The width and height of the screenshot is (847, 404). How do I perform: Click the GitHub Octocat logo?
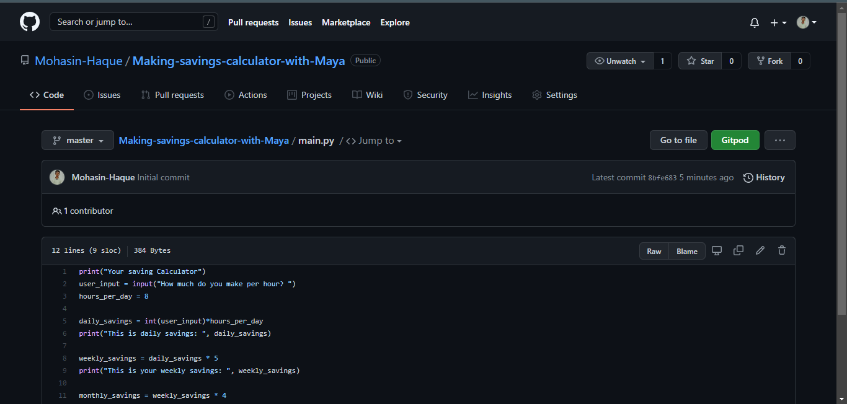pos(30,22)
